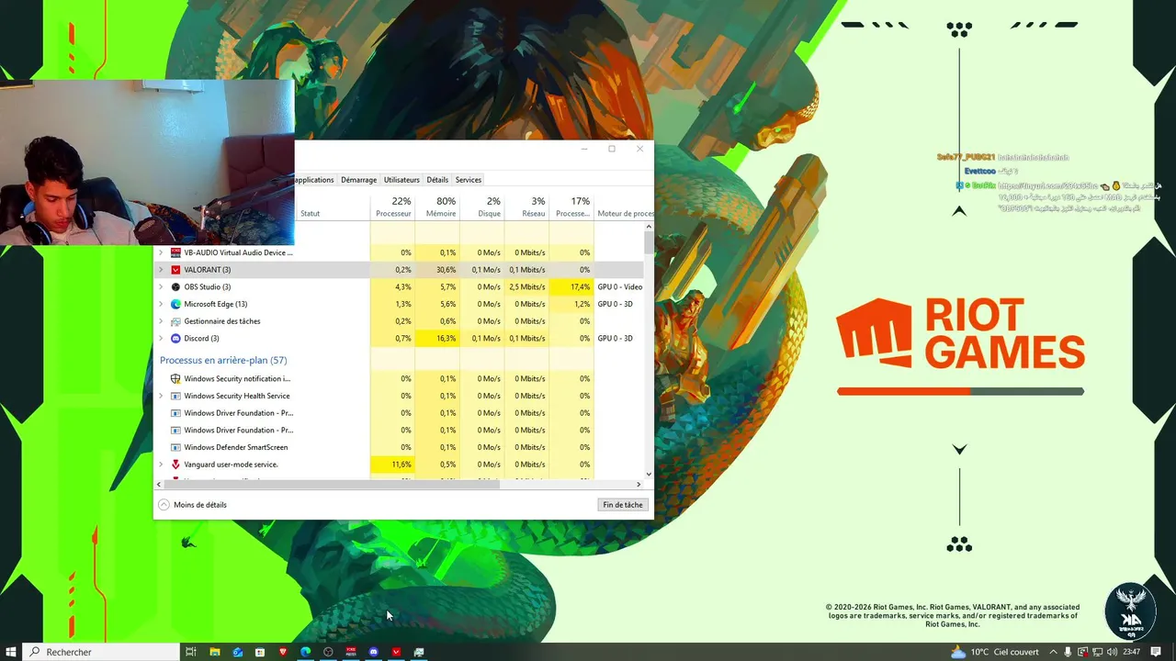Click the OBS Studio process icon in list
This screenshot has height=661, width=1176.
pos(175,286)
